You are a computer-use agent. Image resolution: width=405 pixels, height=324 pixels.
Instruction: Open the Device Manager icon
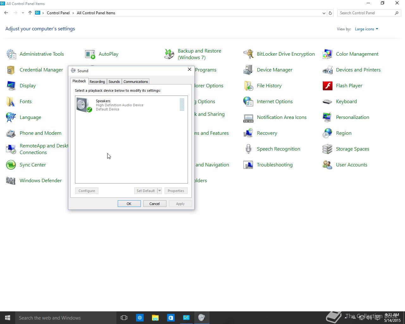(x=248, y=70)
